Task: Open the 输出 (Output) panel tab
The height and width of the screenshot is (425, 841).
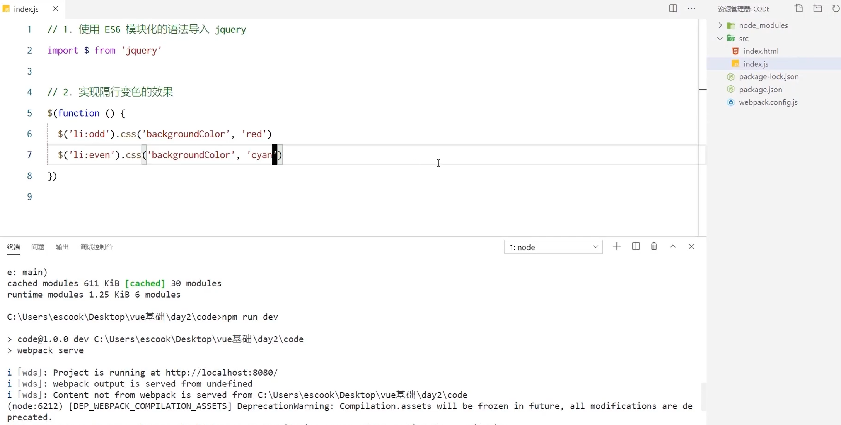Action: click(x=62, y=247)
